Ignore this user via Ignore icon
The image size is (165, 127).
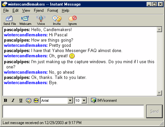(73, 20)
